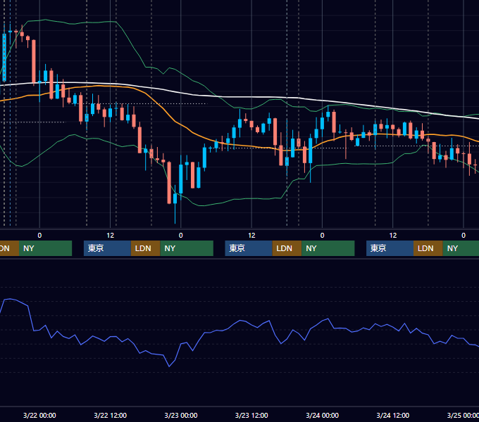Viewport: 479px width, 422px height.
Task: Select the NY session block above 3/24 00:00
Action: (x=328, y=248)
